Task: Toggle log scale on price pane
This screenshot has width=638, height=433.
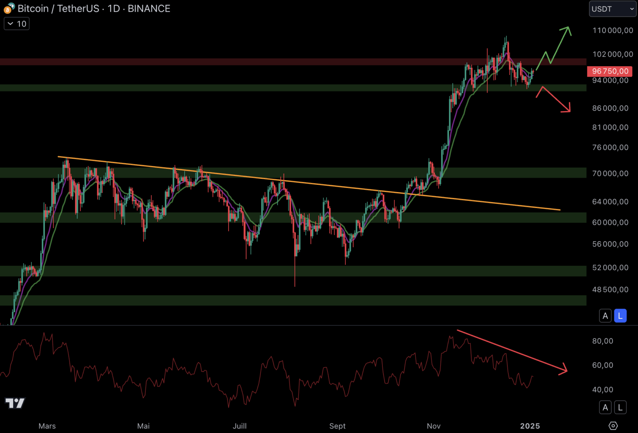Action: 620,316
